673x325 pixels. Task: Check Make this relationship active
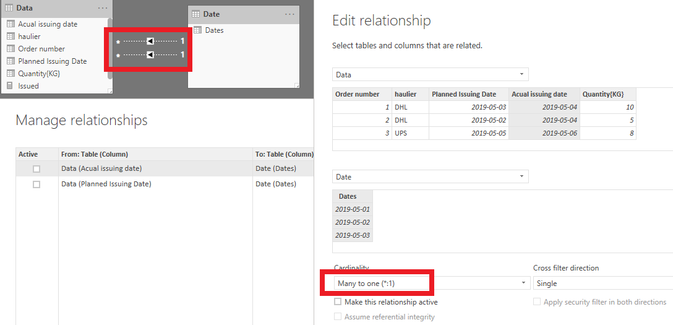point(338,302)
